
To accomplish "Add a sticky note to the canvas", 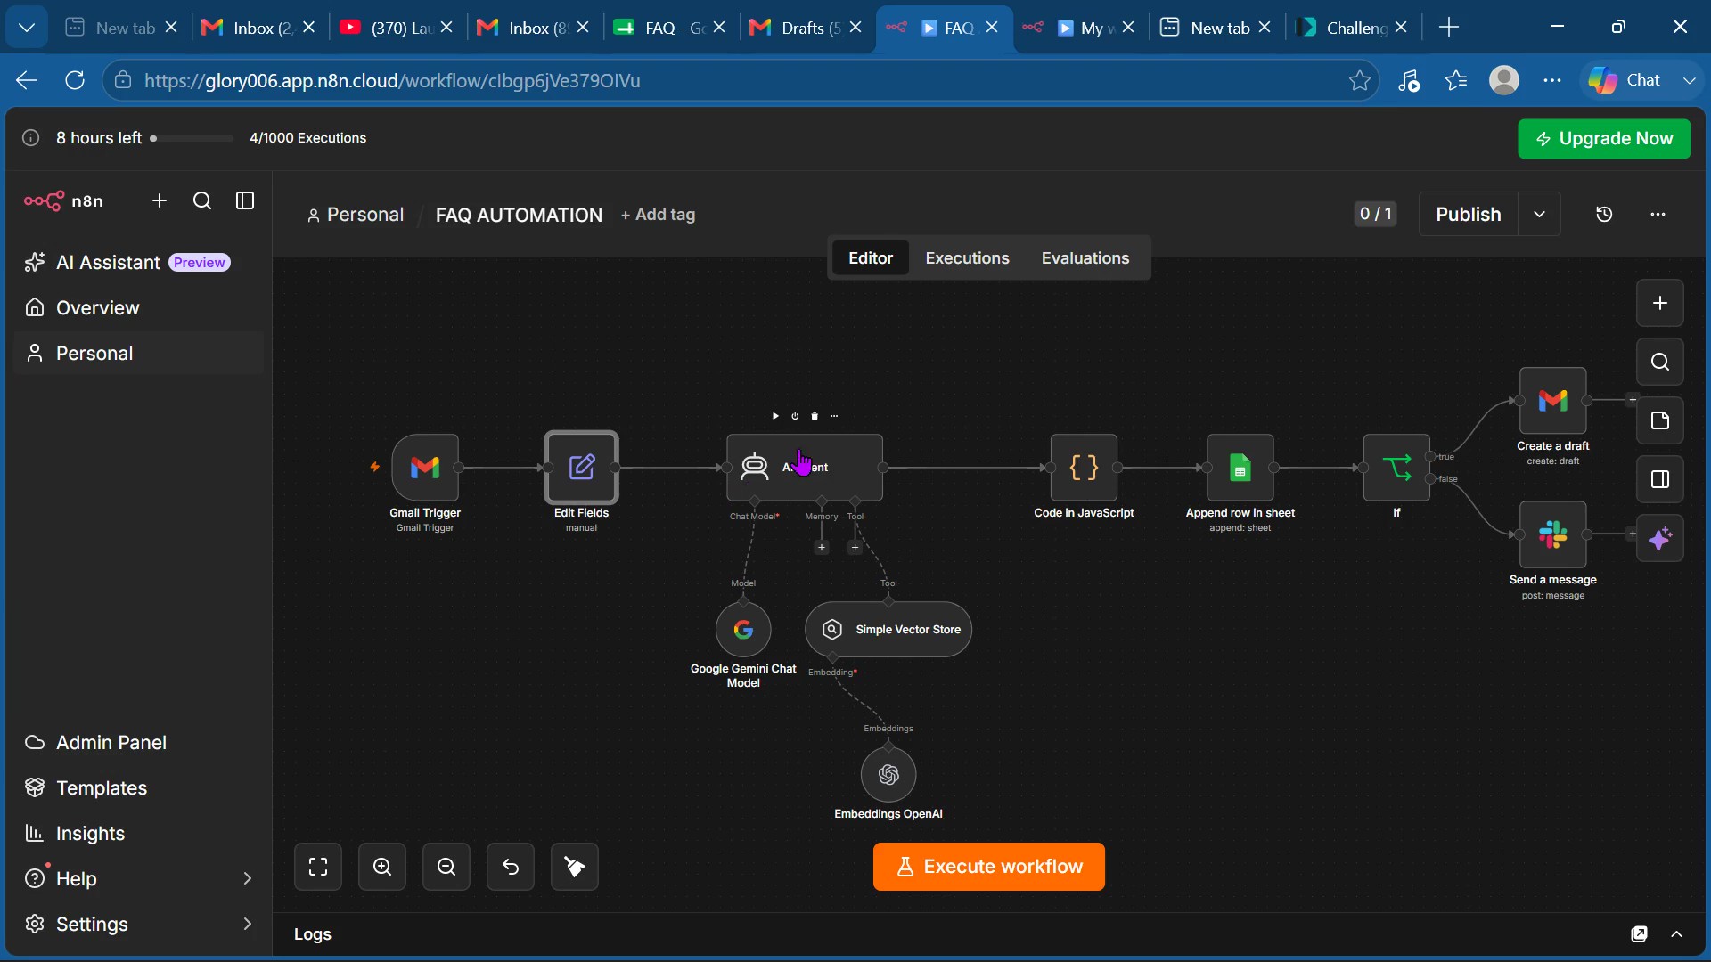I will (x=1659, y=420).
